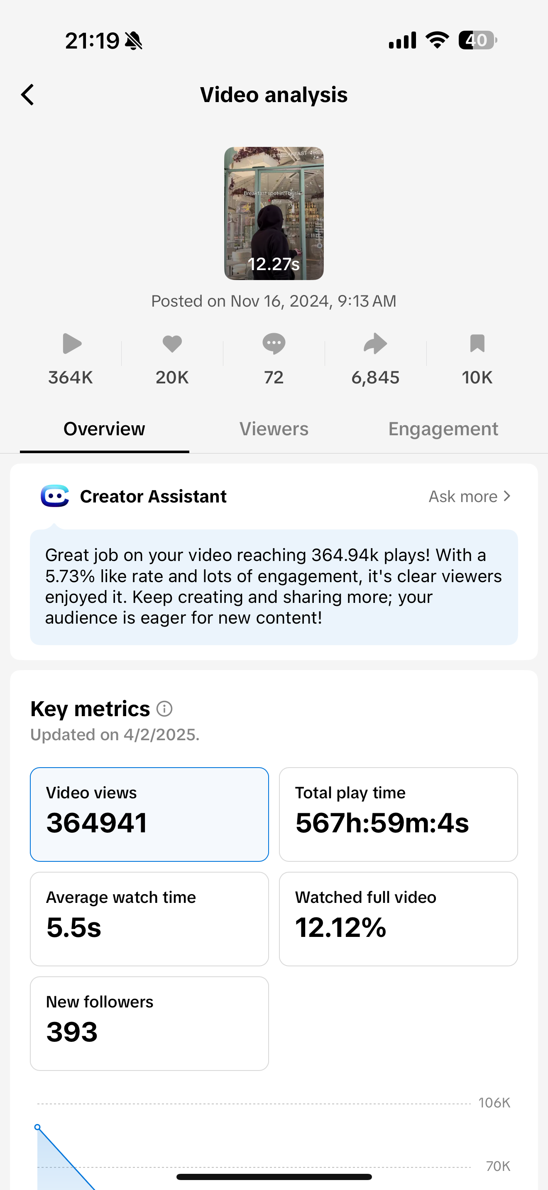
Task: Tap the heart likes icon
Action: tap(172, 344)
